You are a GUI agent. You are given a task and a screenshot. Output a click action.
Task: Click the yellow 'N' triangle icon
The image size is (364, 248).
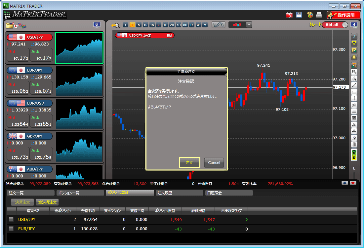[354, 43]
